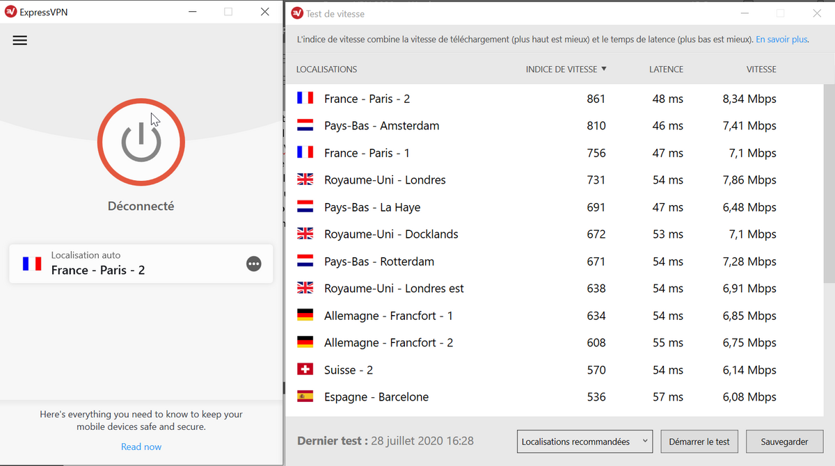Click the 7,86 Mbps speed value
The image size is (835, 466).
coord(749,180)
